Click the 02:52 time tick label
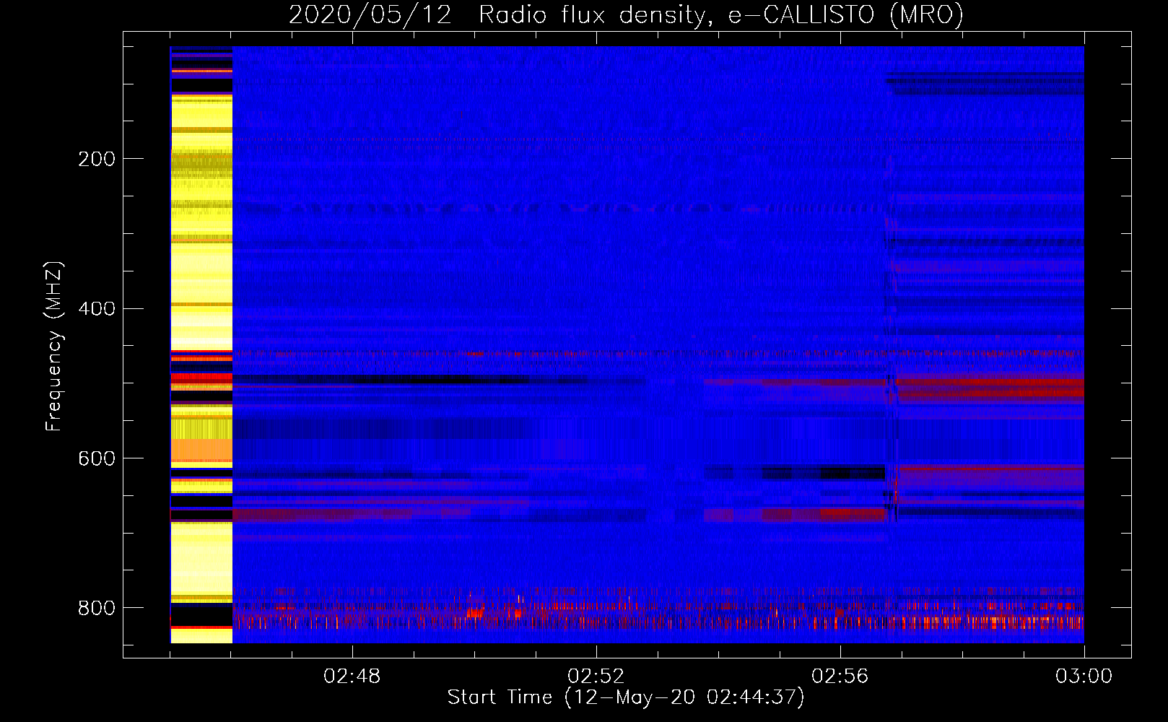1168x722 pixels. point(596,677)
